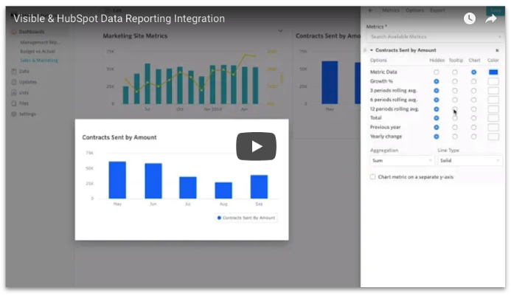The image size is (511, 296).
Task: Click the Data sidebar icon
Action: pyautogui.click(x=14, y=71)
